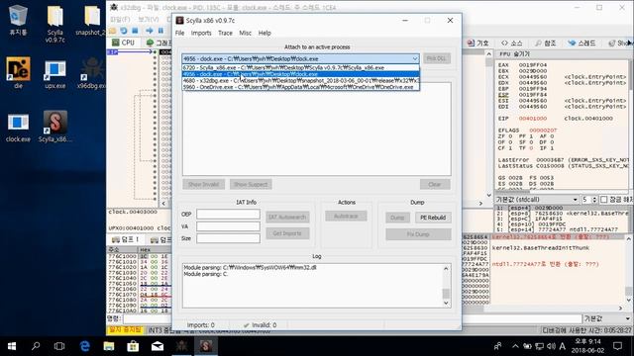Select 4680 x32dbg.exe process entry
Image resolution: width=634 pixels, height=356 pixels.
tap(300, 81)
